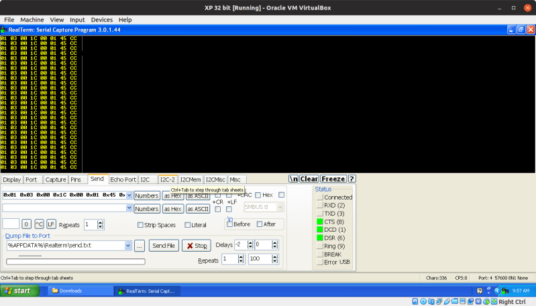Screen dimensions: 536x306
Task: Open the VirtualBox display indicator icon
Action: [x=462, y=301]
